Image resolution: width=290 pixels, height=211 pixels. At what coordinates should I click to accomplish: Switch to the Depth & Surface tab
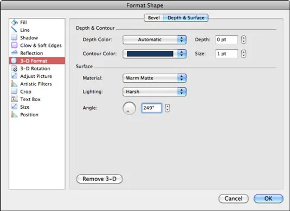pos(186,18)
